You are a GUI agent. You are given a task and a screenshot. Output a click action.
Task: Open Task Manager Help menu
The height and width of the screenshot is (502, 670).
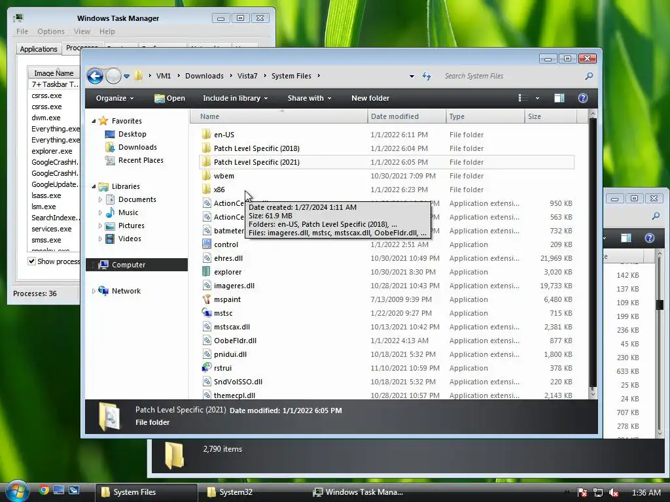(107, 31)
